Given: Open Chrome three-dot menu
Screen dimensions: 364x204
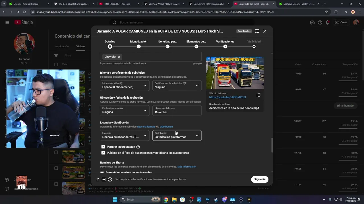Looking at the screenshot, I should click(x=360, y=12).
